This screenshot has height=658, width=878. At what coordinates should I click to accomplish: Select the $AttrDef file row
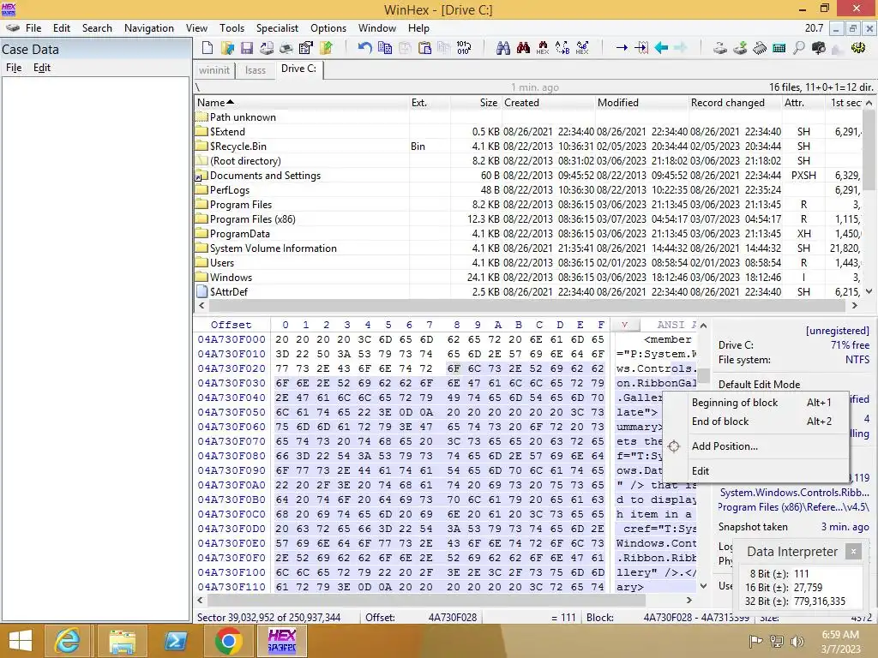tap(528, 292)
